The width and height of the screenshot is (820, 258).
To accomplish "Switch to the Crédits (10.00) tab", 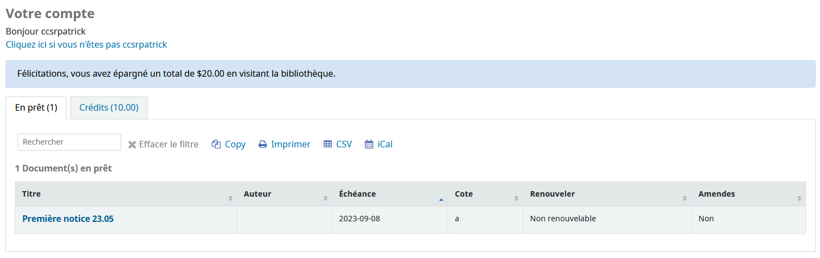I will click(x=109, y=108).
